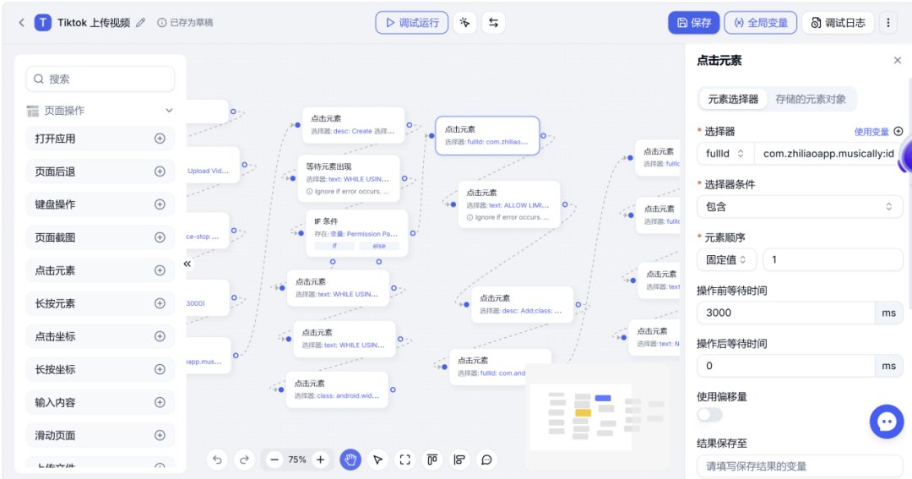
Task: Add the 页面后退 action with plus icon
Action: point(160,171)
